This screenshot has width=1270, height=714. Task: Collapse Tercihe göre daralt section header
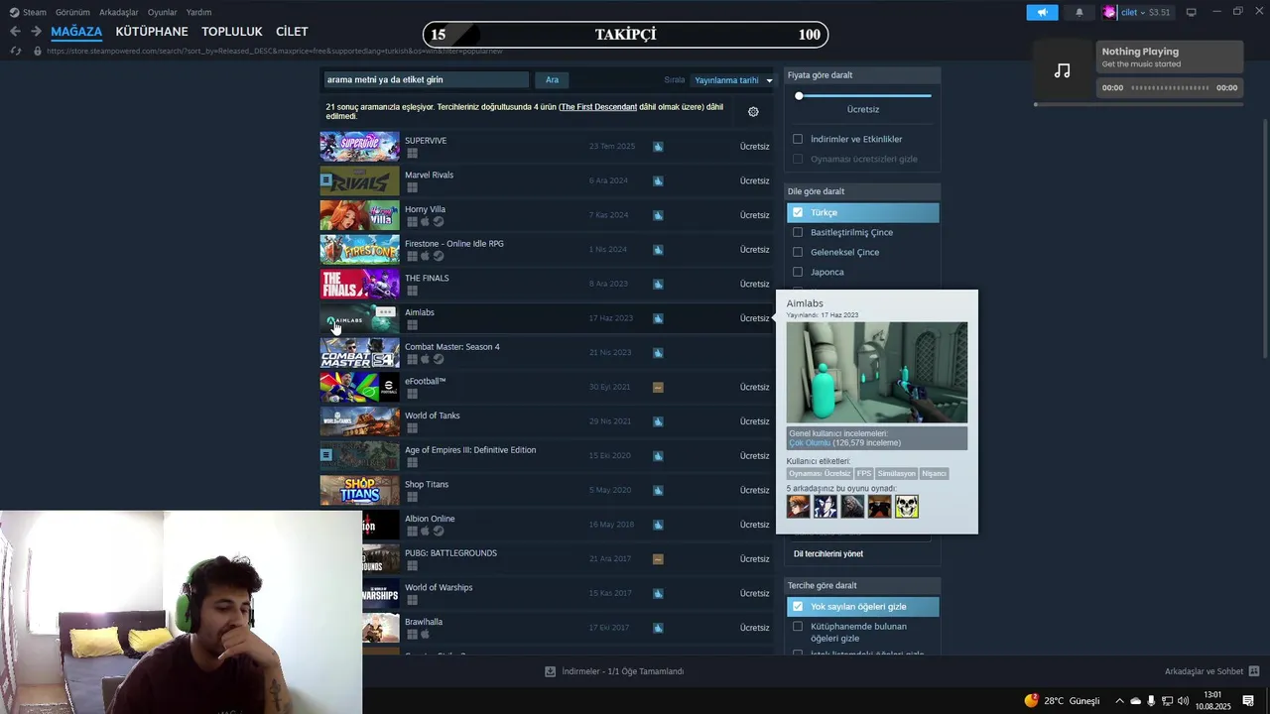pyautogui.click(x=861, y=585)
